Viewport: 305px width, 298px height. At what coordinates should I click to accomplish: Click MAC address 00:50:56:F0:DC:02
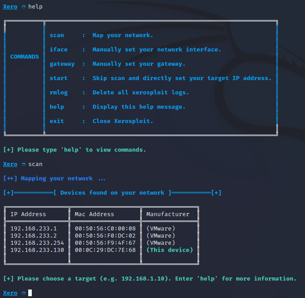(105, 236)
